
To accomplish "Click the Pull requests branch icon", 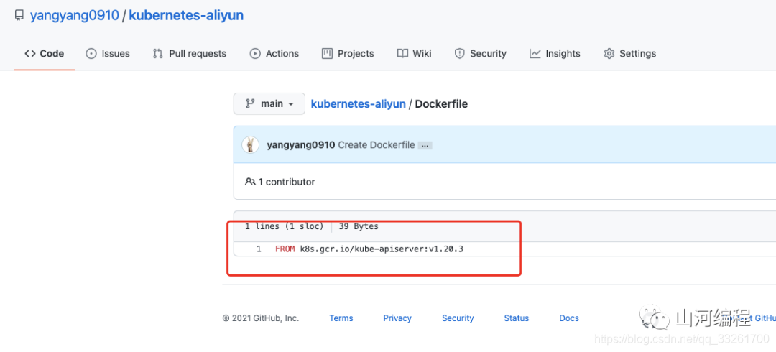I will [158, 53].
